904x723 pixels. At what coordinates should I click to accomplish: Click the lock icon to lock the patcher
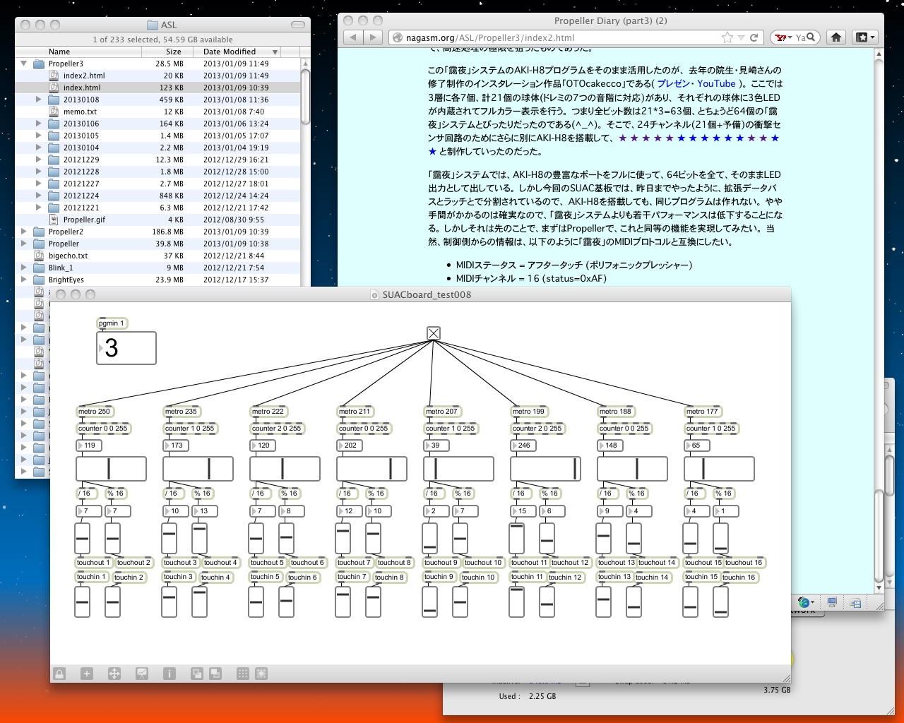click(59, 674)
